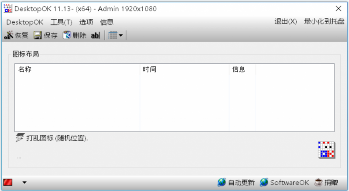349x191 pixels.
Task: Click the 保存 button label
Action: click(51, 35)
